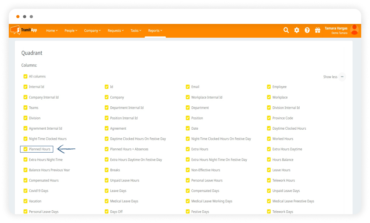Image resolution: width=370 pixels, height=223 pixels.
Task: Open settings via the gear icon
Action: [x=297, y=30]
